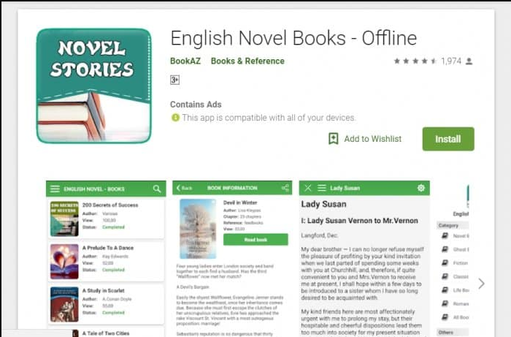Click the share icon in Book Information header
This screenshot has width=511, height=337.
pos(285,188)
